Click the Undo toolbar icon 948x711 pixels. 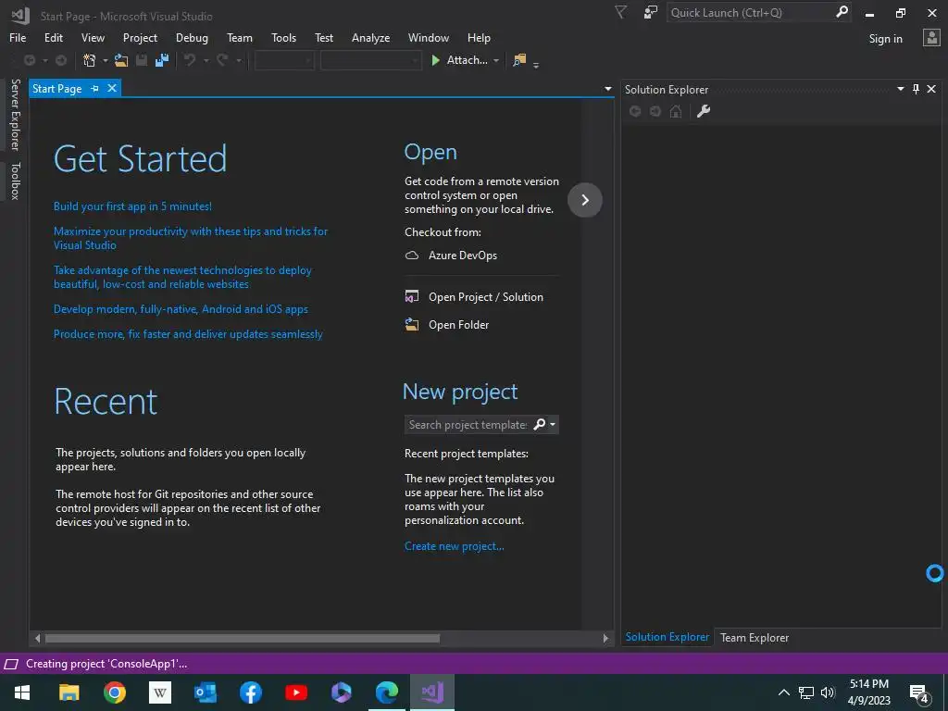pyautogui.click(x=190, y=60)
